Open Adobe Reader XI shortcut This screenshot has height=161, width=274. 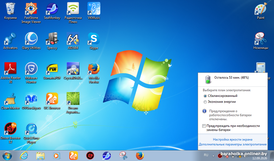coord(10,73)
